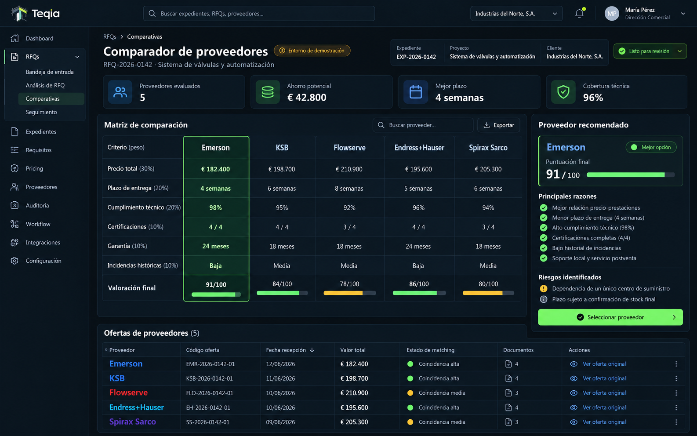Click Emerson's 91/100 score bar in matrix

pos(216,294)
